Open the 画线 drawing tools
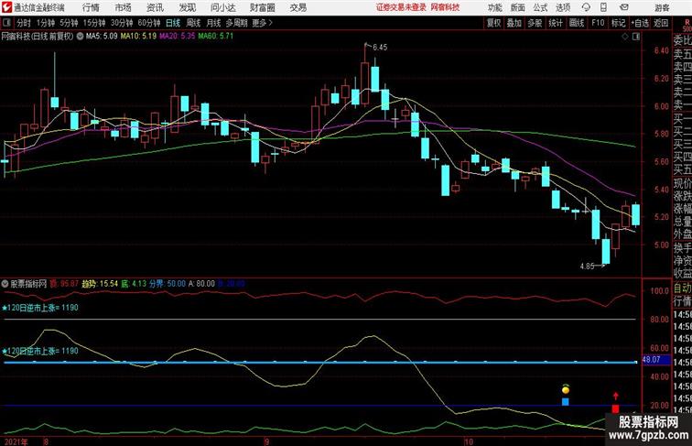692x446 pixels. [577, 23]
